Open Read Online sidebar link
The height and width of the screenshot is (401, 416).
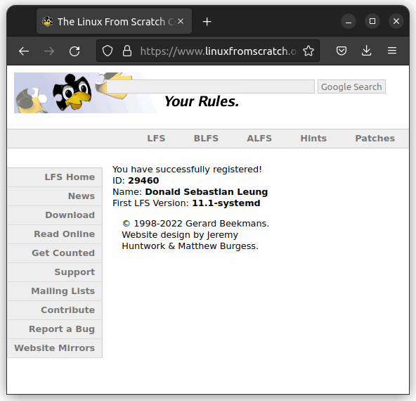click(55, 234)
